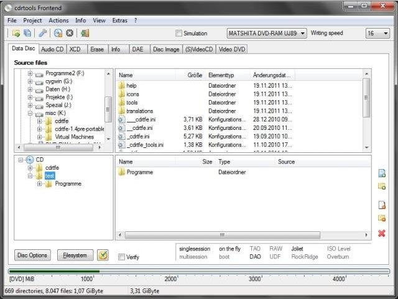This screenshot has width=398, height=299.
Task: Open the File menu
Action: 12,21
